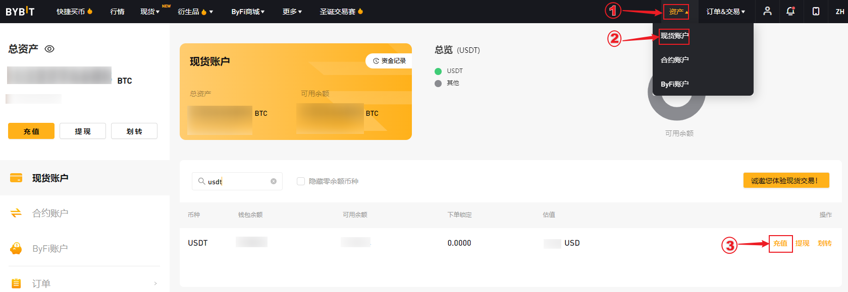Image resolution: width=848 pixels, height=292 pixels.
Task: Click the coin search input field
Action: [237, 181]
